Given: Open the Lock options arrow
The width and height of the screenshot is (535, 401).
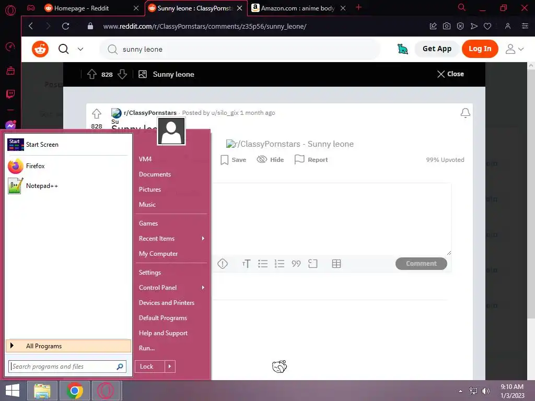Looking at the screenshot, I should coord(170,367).
